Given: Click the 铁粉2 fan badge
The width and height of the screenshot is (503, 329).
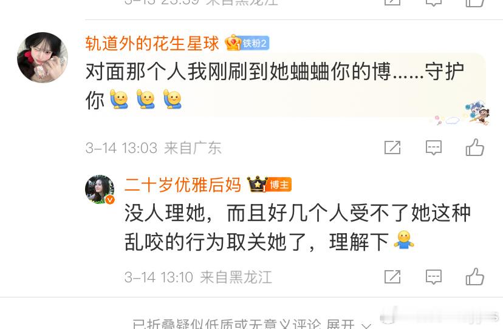Looking at the screenshot, I should tap(255, 43).
